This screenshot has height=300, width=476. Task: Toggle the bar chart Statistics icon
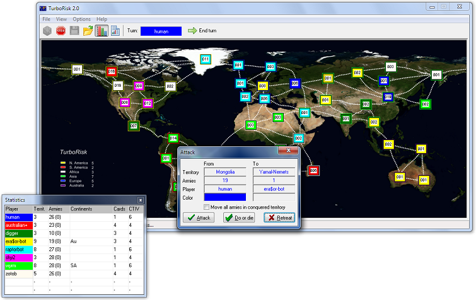101,31
